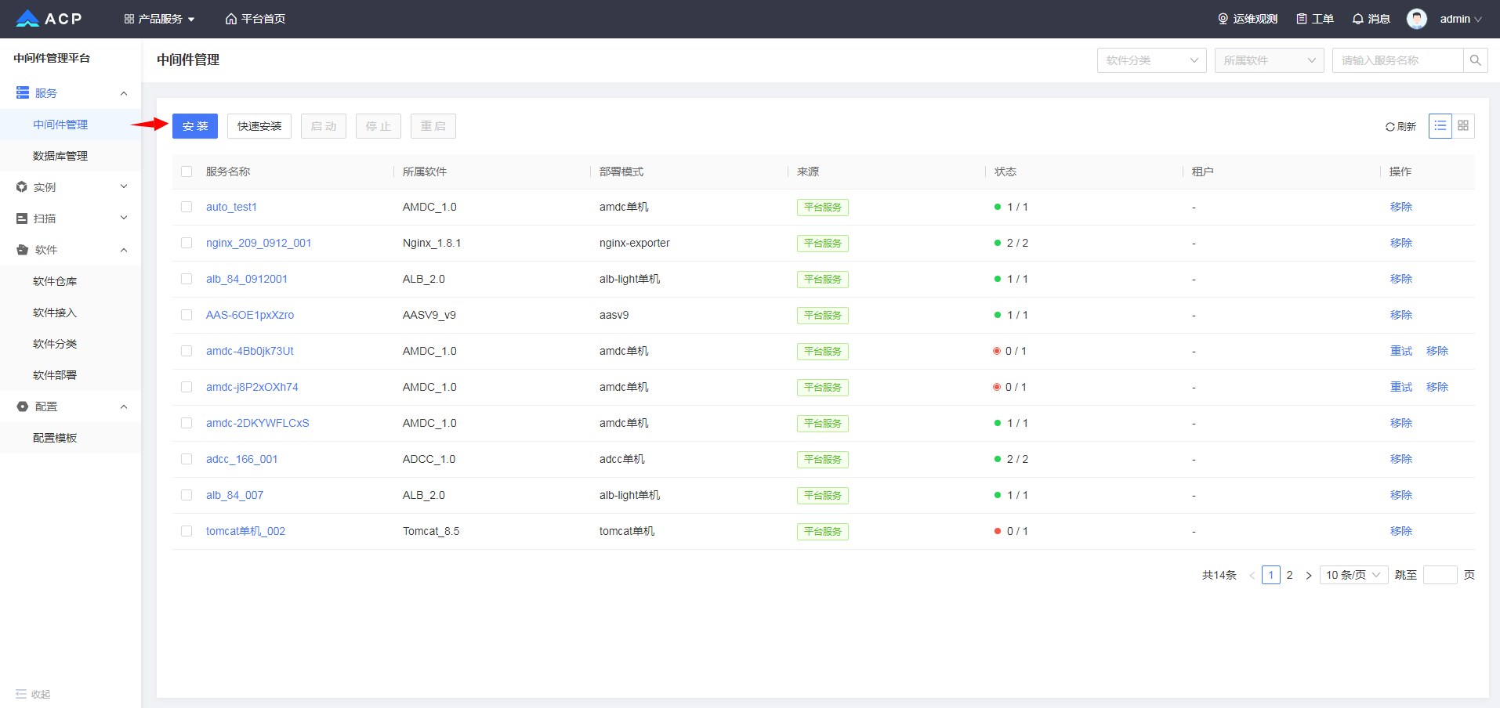The image size is (1500, 708).
Task: Expand the 实例 sidebar section chevron
Action: pyautogui.click(x=124, y=186)
